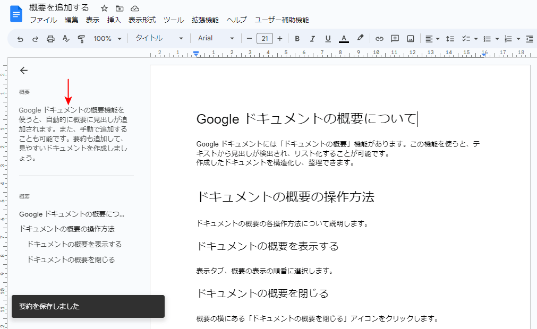
Task: Open the text color picker
Action: 344,39
